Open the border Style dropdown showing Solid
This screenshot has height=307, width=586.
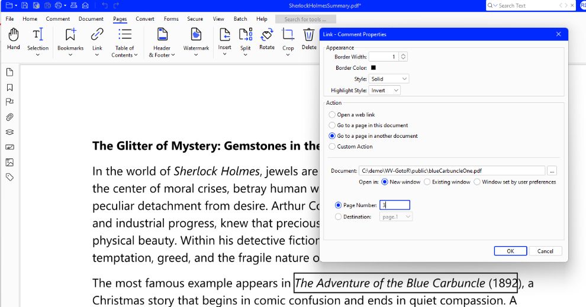389,79
